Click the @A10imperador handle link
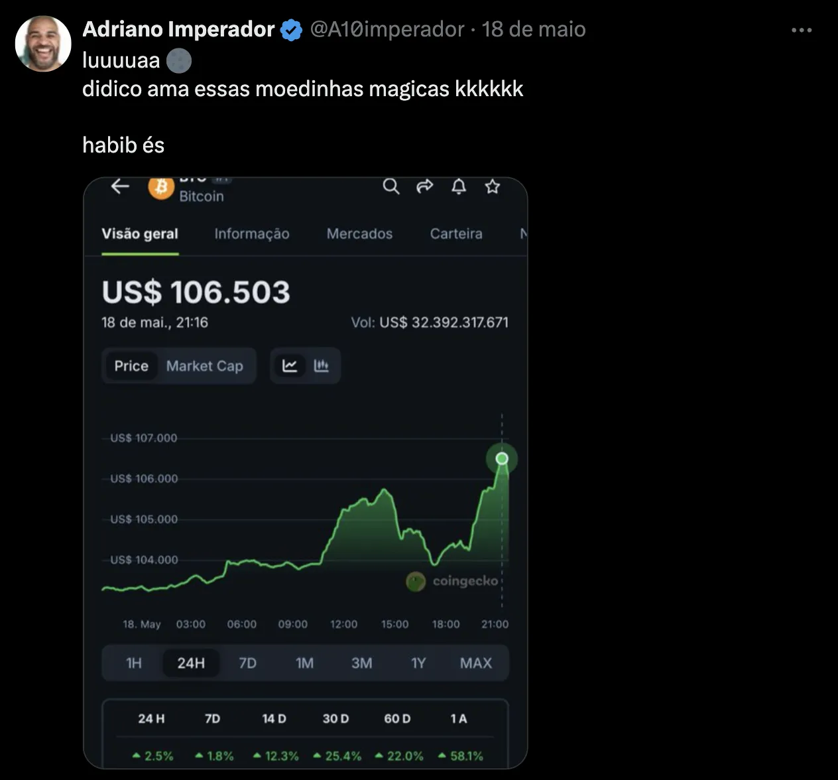This screenshot has width=838, height=780. point(386,29)
